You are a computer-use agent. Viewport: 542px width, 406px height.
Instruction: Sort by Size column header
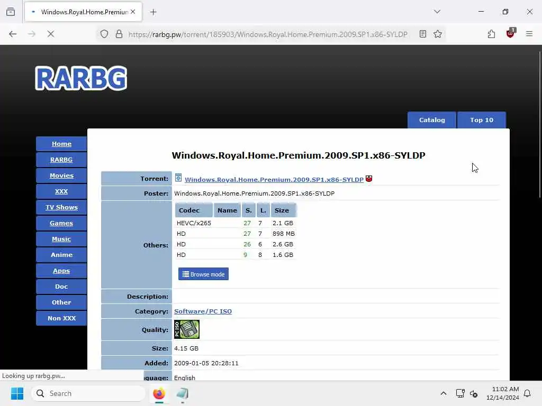coord(284,210)
